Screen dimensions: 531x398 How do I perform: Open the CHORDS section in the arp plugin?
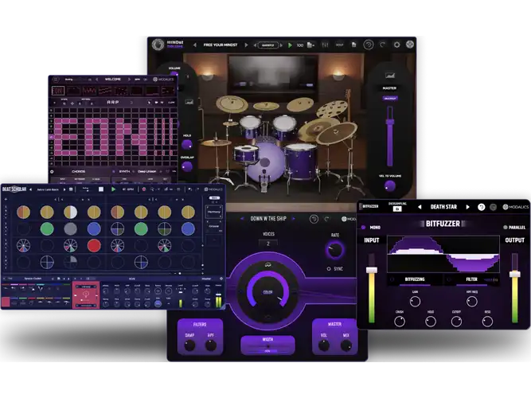coord(79,171)
